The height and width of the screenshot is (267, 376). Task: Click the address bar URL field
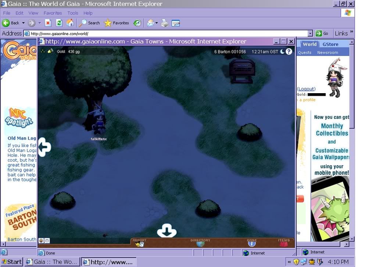[165, 34]
